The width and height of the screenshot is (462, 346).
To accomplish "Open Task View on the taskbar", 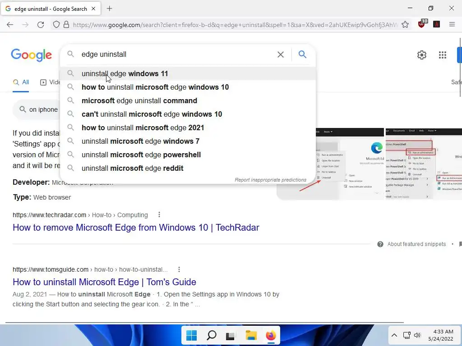I will point(231,335).
